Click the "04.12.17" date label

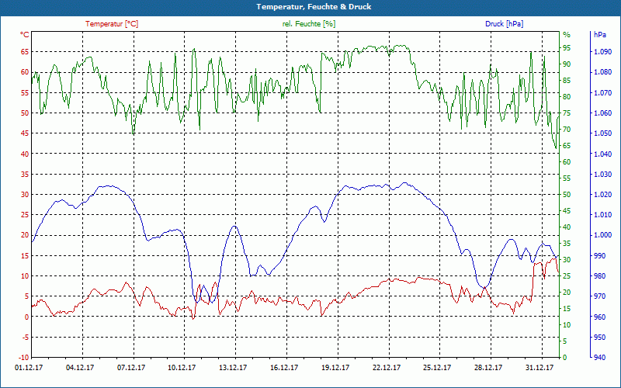pos(80,368)
